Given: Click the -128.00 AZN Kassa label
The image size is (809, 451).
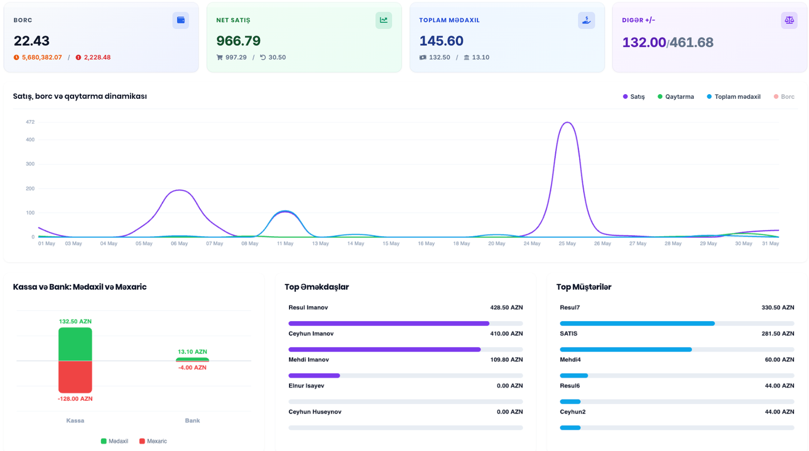Looking at the screenshot, I should 75,399.
